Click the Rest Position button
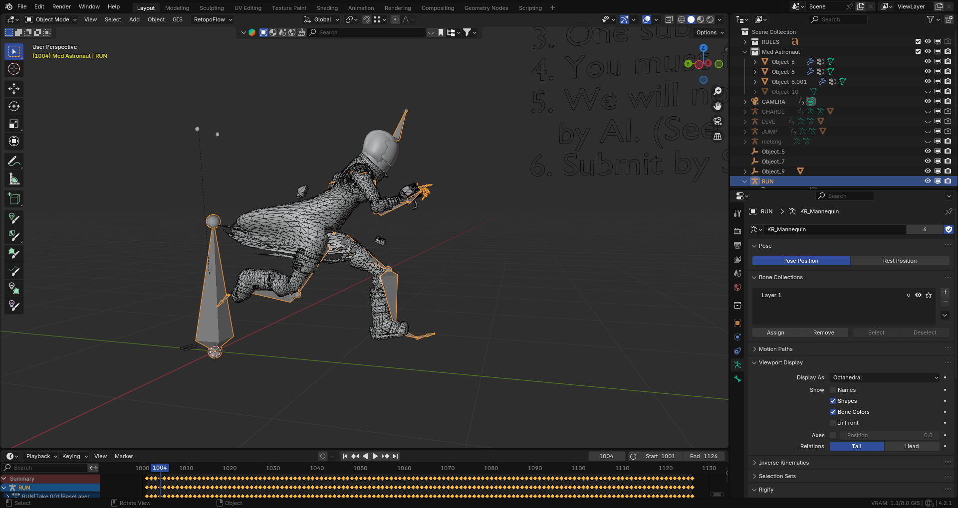 (900, 261)
